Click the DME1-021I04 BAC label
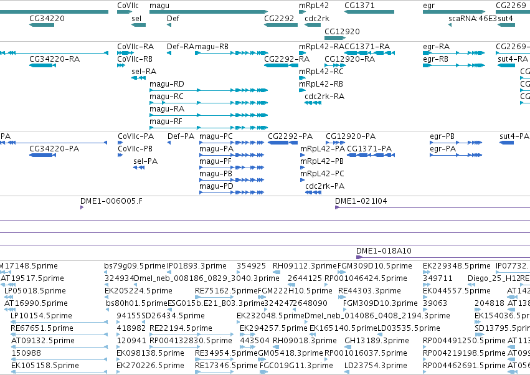This screenshot has width=530, height=375. point(361,201)
